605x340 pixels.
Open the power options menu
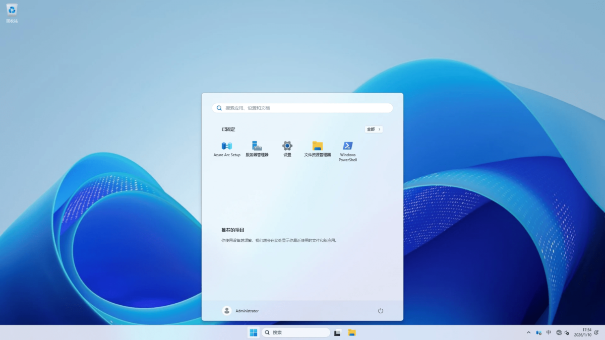tap(380, 311)
